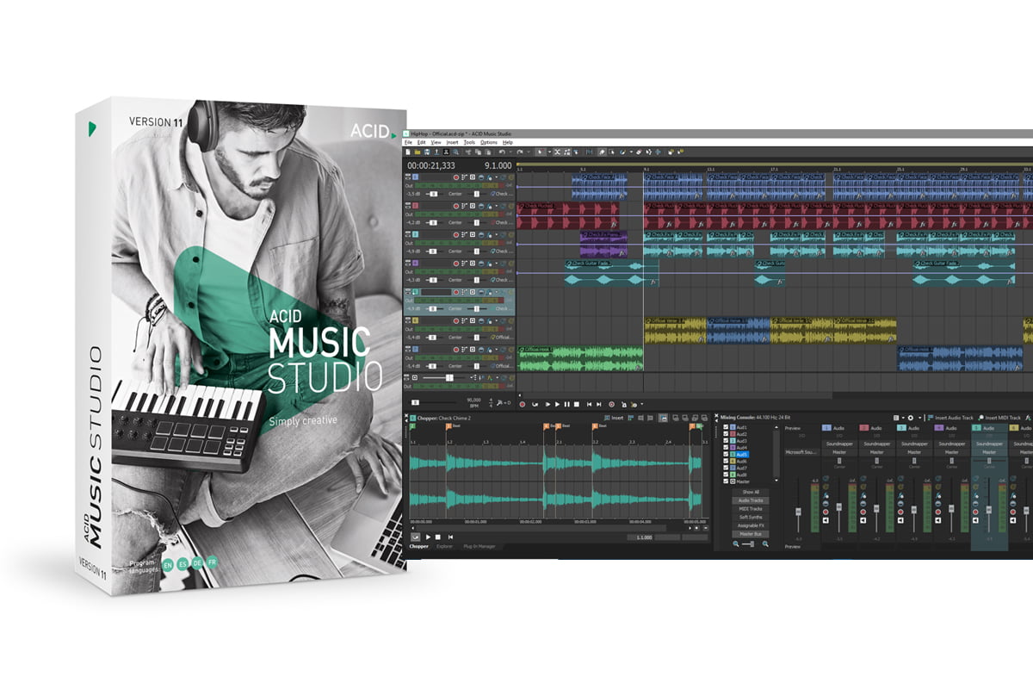Arm track 7 for record
The image size is (1033, 689).
(456, 348)
